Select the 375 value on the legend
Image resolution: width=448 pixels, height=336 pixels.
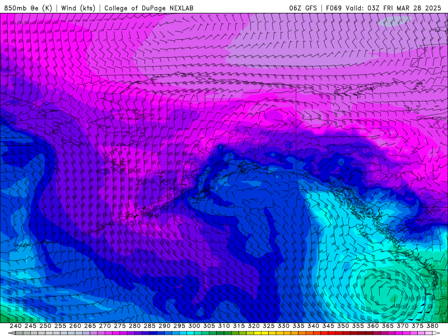pyautogui.click(x=417, y=326)
